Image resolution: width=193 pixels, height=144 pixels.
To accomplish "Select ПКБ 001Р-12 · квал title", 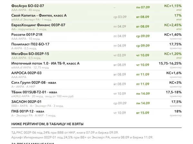I will point(28,111).
